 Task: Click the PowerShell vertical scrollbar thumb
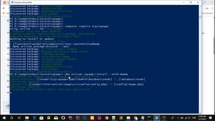point(200,17)
